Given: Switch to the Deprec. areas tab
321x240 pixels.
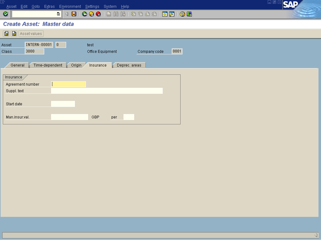Looking at the screenshot, I should 129,65.
